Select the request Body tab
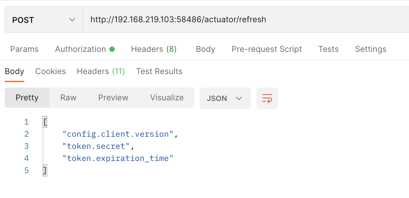The height and width of the screenshot is (198, 409). coord(206,49)
